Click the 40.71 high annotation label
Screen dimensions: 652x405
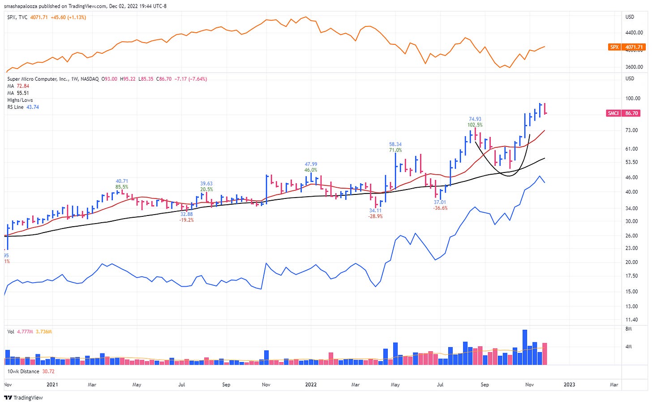122,181
